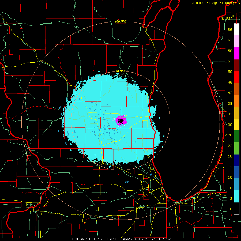Click the light pink legend swatch
Image resolution: width=241 pixels, height=241 pixels.
coord(236,41)
